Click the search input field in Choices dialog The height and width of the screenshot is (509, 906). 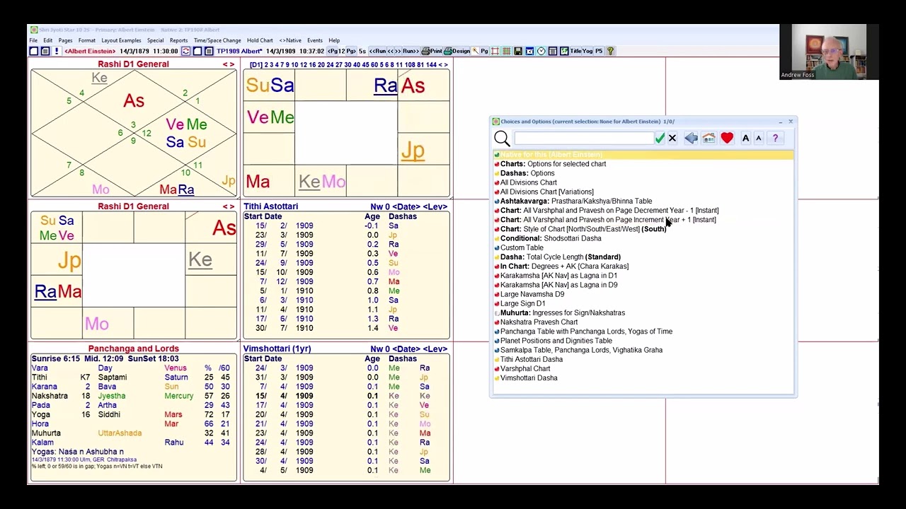[583, 139]
